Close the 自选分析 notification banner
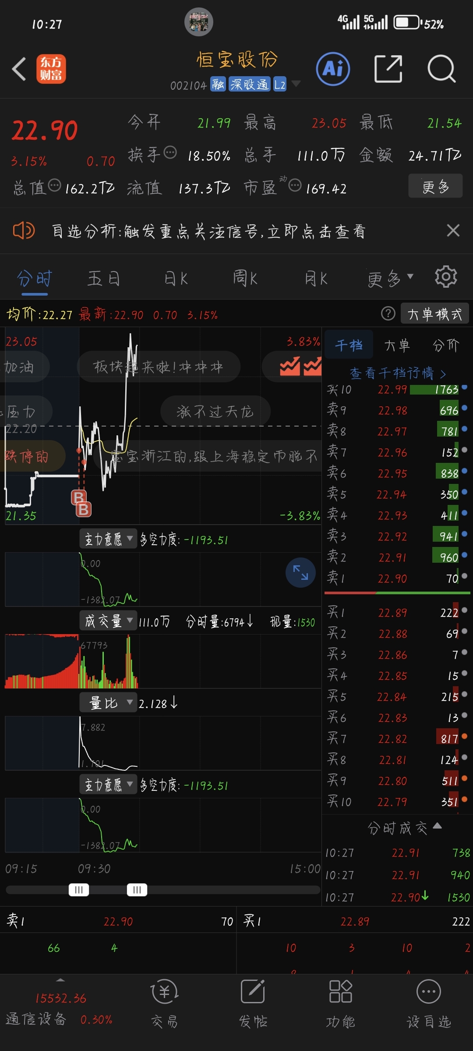Screen dimensions: 473x1051 pos(453,230)
